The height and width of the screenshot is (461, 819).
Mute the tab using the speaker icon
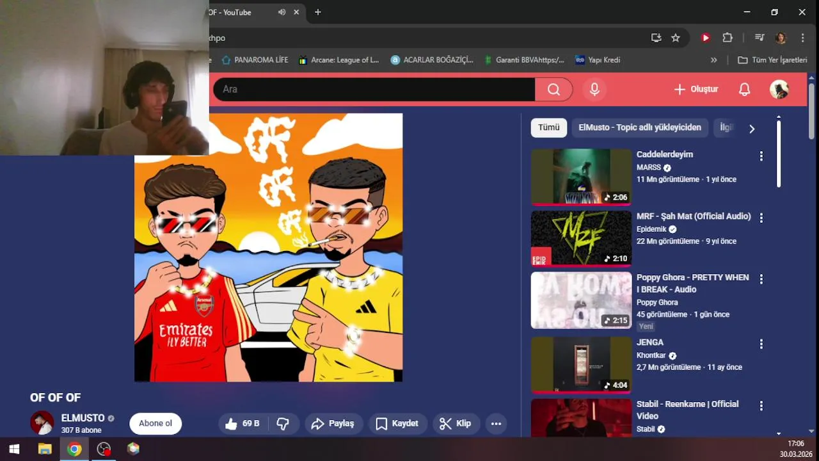[x=282, y=12]
